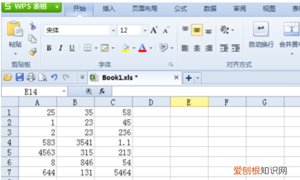Viewport: 300px width, 180px height.
Task: Switch to the 页面布局 tab
Action: (144, 8)
